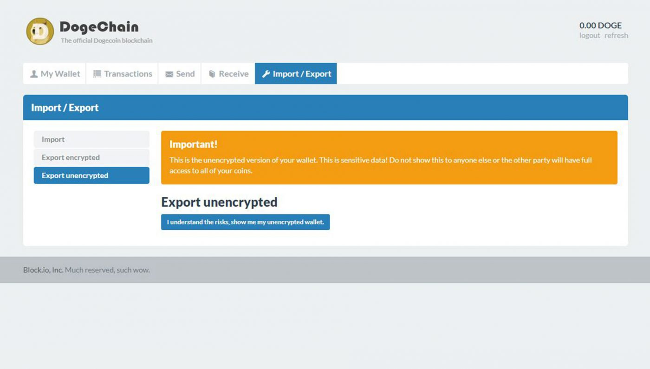Click 'Much reserved, such wow.' footer text

pyautogui.click(x=107, y=270)
